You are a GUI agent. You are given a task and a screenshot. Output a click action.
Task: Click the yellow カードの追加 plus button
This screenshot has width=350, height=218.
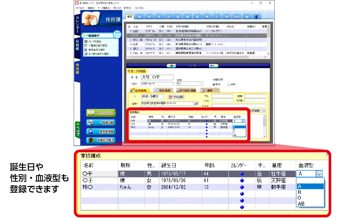tap(137, 71)
